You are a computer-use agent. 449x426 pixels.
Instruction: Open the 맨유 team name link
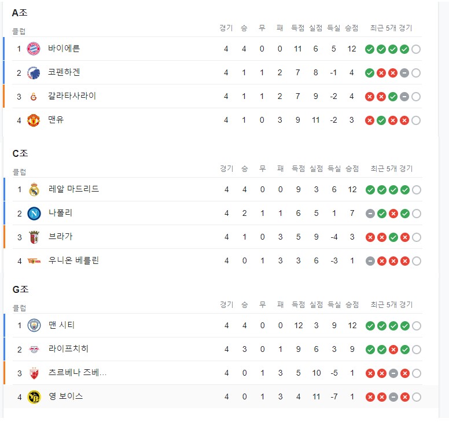coord(56,120)
